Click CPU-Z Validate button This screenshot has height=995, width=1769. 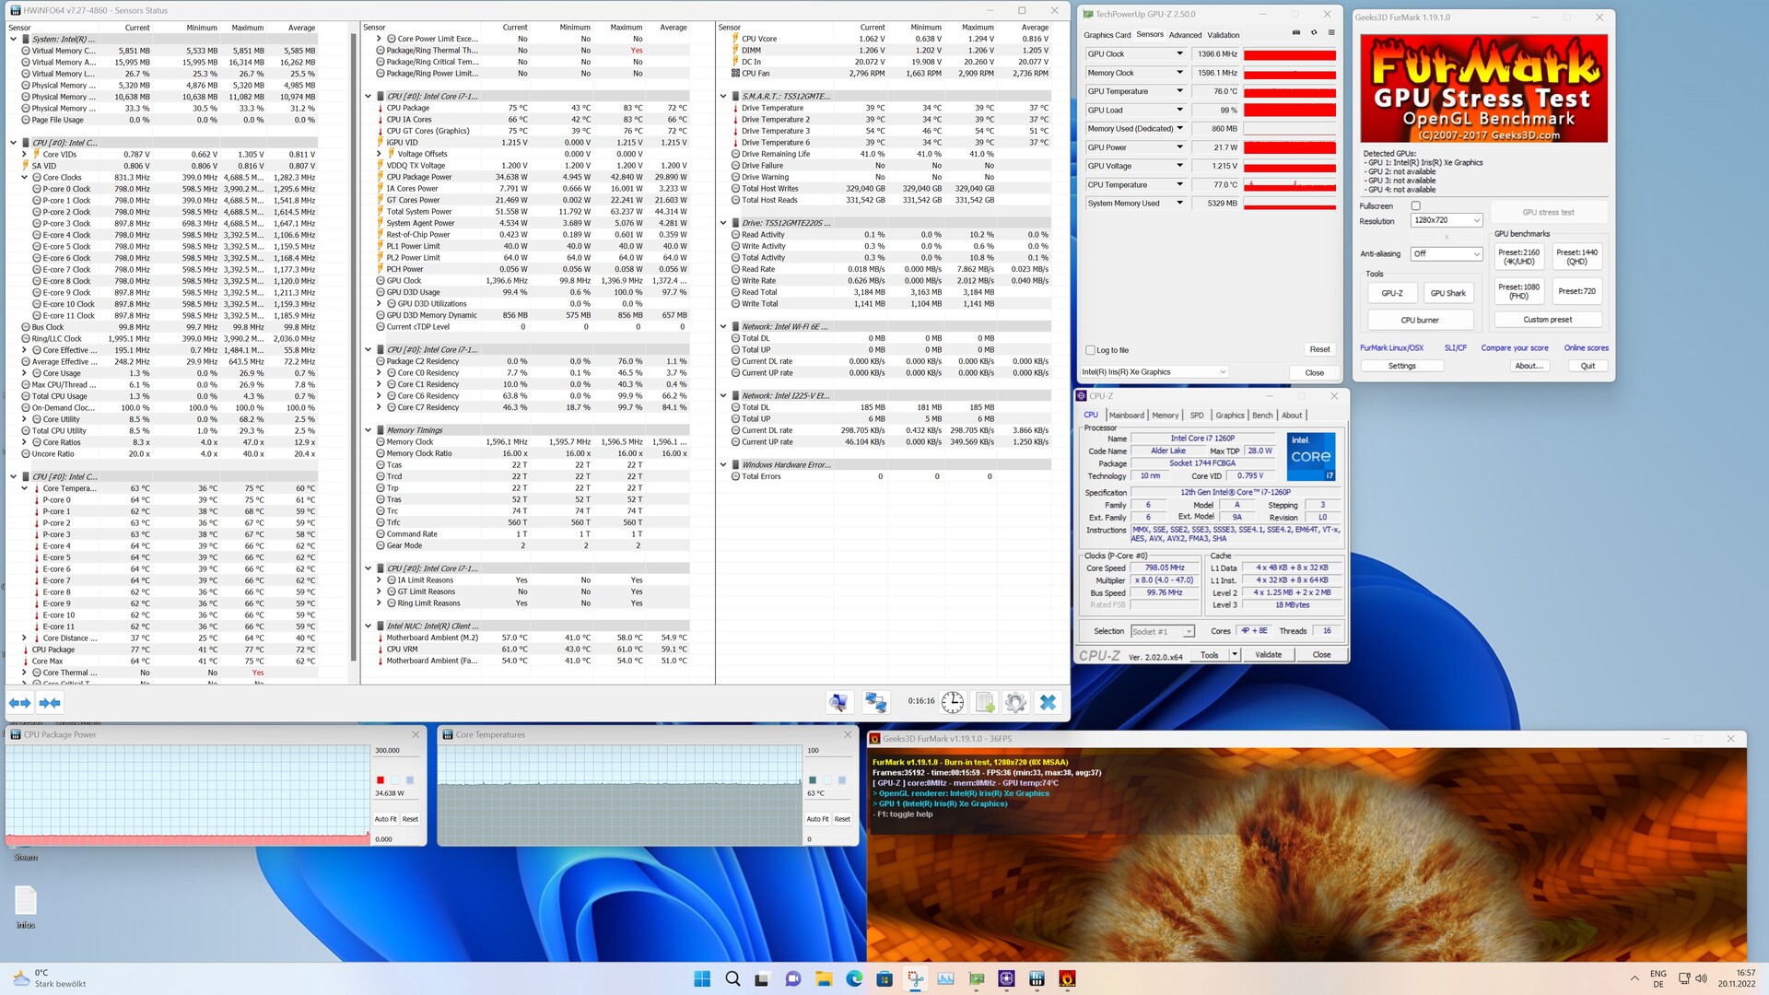[1268, 655]
